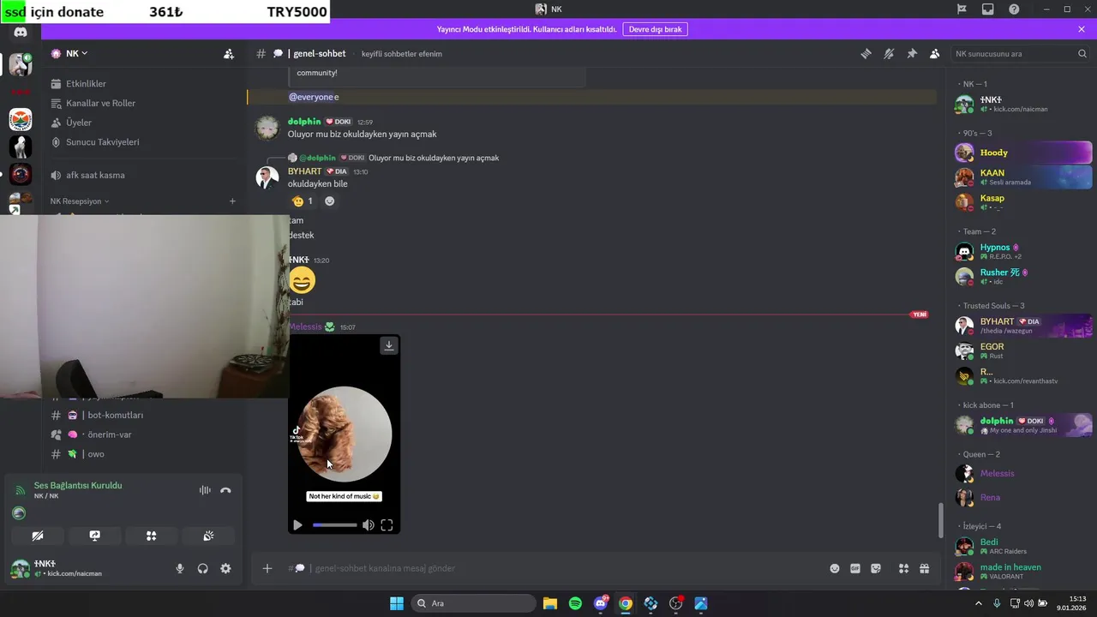Image resolution: width=1097 pixels, height=617 pixels.
Task: Dismiss the streamer mode banner
Action: click(1082, 29)
